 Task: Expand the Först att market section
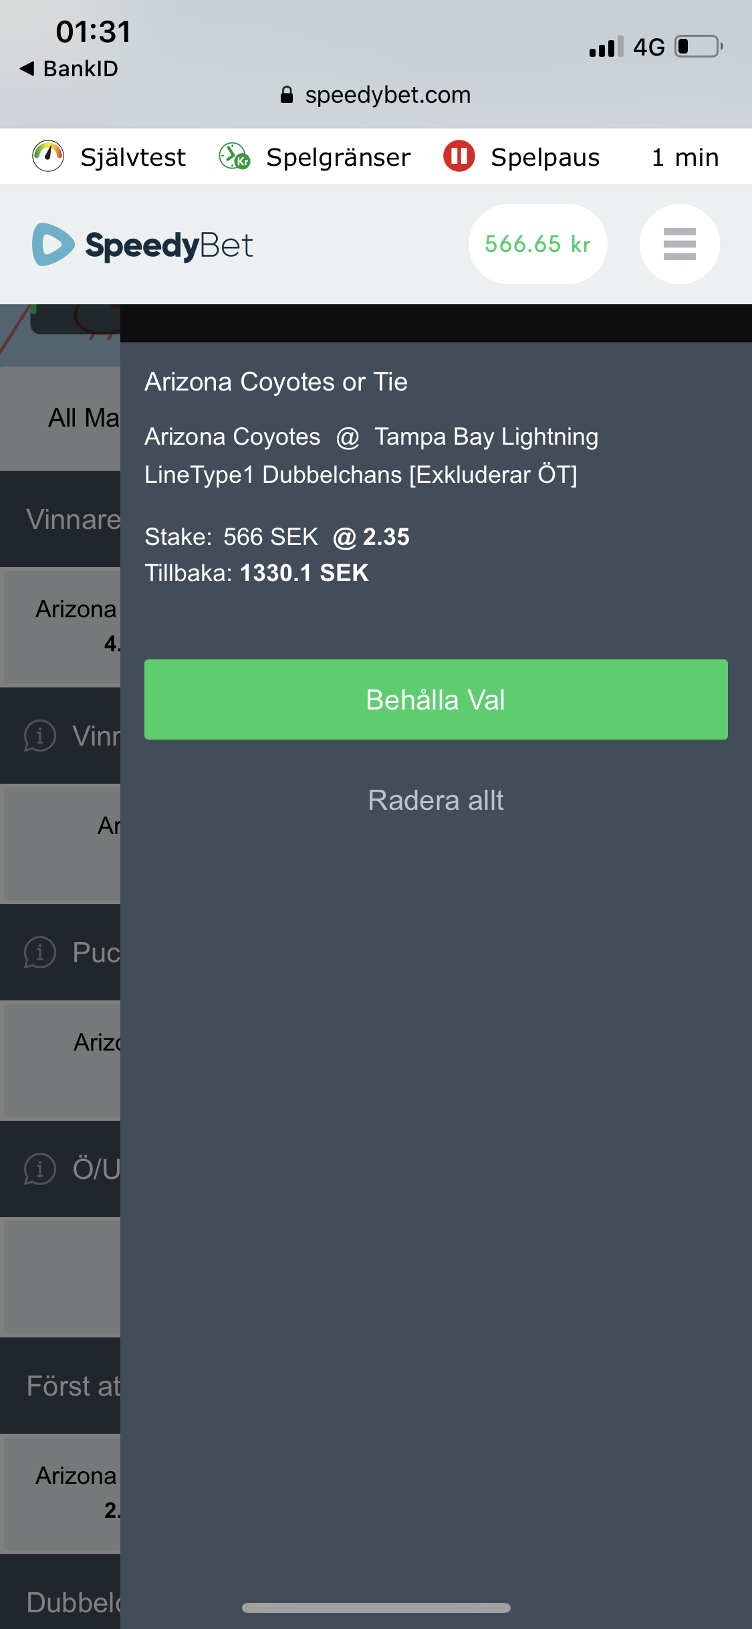(60, 1386)
